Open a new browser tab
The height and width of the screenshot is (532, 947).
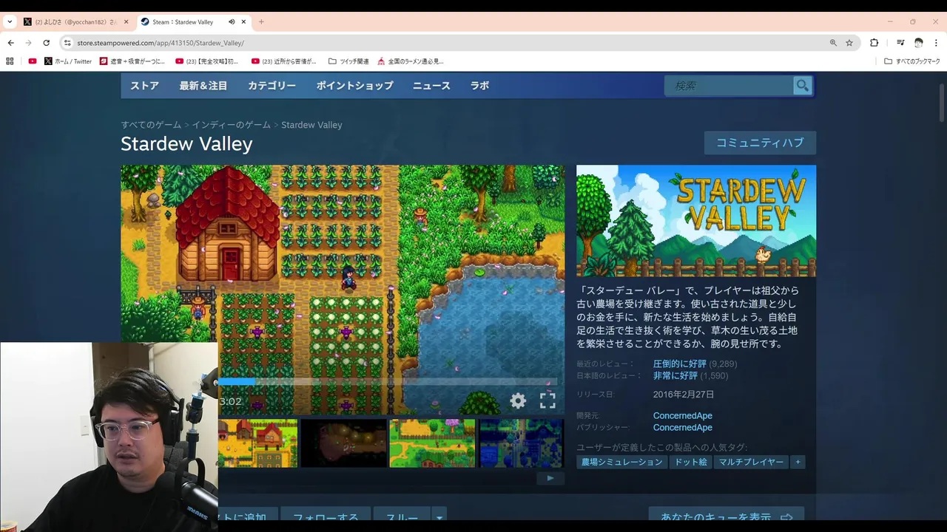(x=261, y=22)
